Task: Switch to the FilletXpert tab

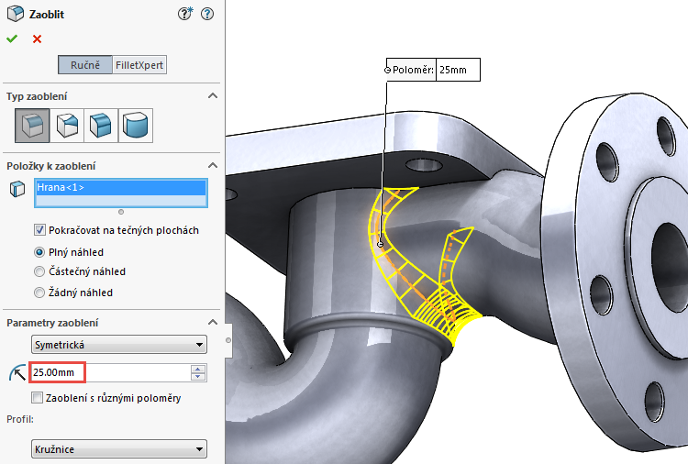Action: pyautogui.click(x=139, y=65)
